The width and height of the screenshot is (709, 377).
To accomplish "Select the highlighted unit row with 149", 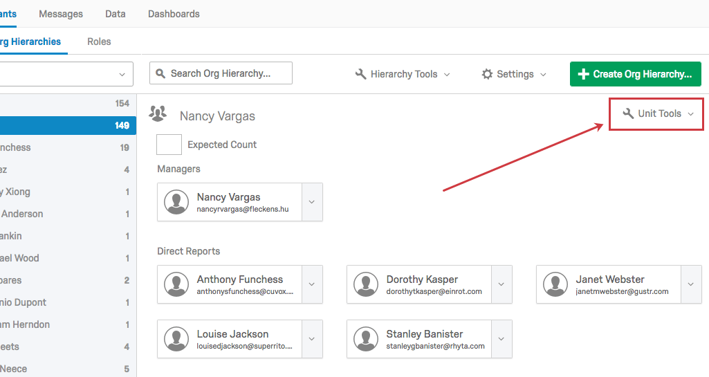I will click(x=68, y=125).
